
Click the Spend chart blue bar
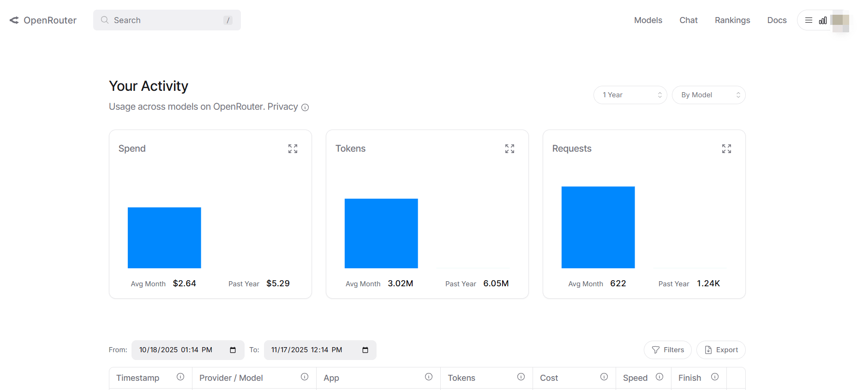coord(164,238)
